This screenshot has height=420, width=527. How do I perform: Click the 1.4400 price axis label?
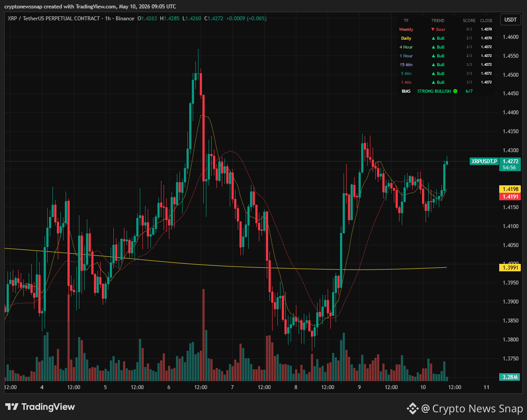tap(511, 112)
